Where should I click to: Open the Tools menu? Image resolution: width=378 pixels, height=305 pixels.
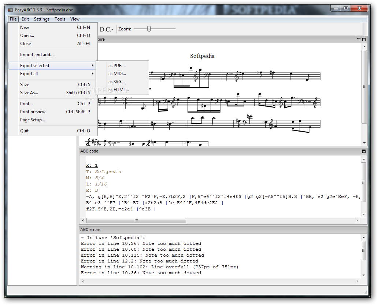click(x=60, y=19)
